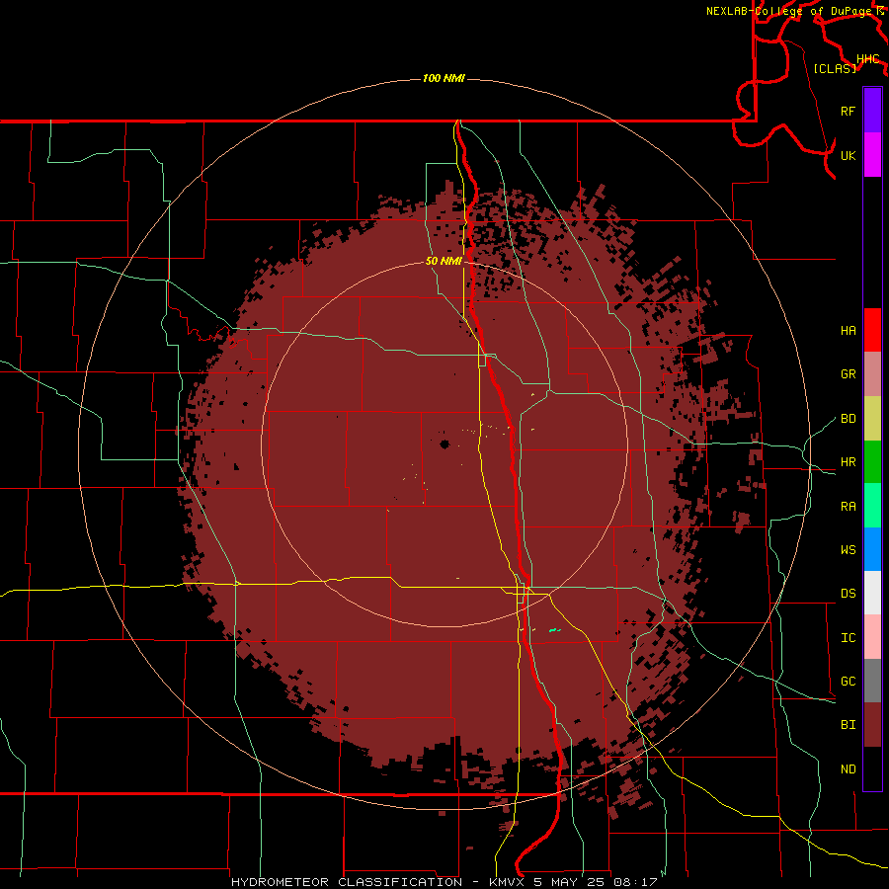Click the green RA echo south of the road junction
This screenshot has width=889, height=889.
(x=554, y=630)
